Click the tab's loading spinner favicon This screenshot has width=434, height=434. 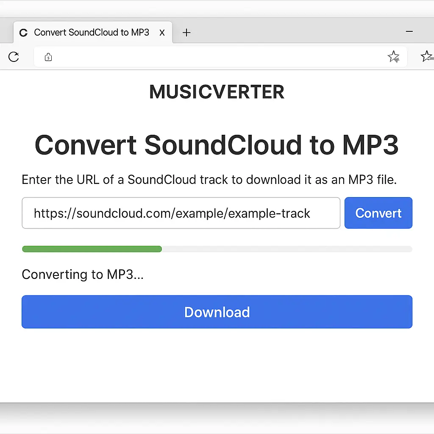click(x=24, y=33)
